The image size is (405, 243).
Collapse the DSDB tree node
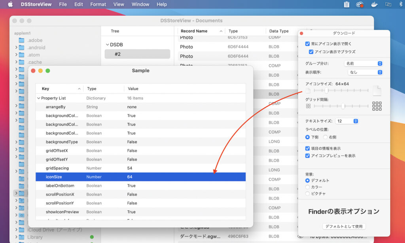108,45
